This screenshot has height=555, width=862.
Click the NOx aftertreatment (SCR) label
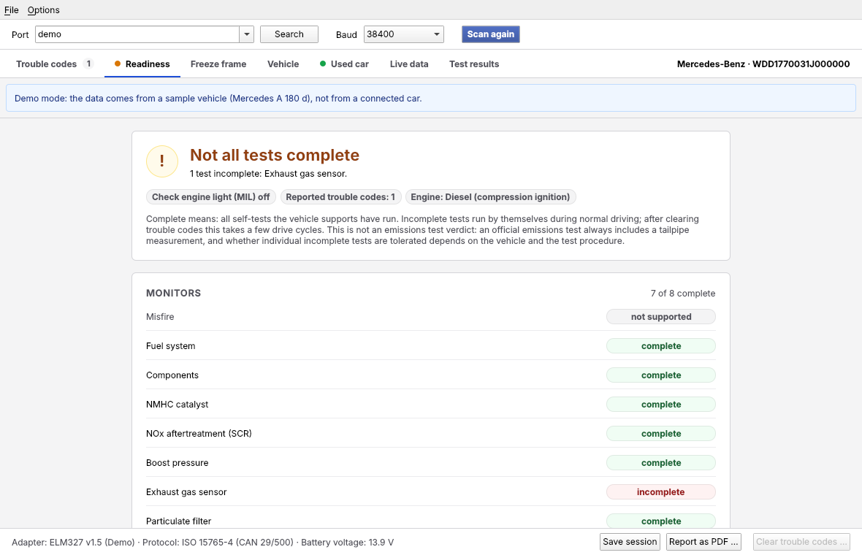[199, 433]
